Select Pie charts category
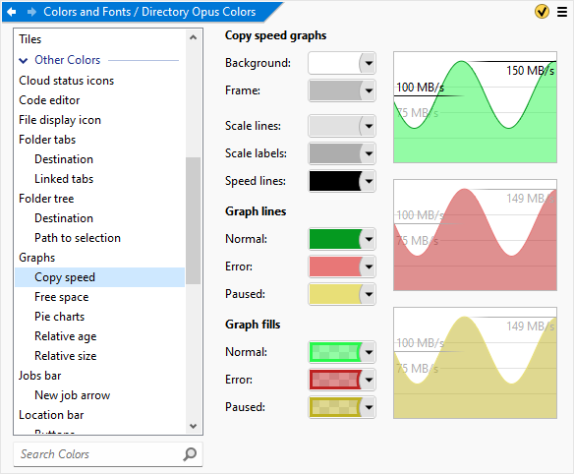Viewport: 574px width, 474px height. tap(59, 317)
